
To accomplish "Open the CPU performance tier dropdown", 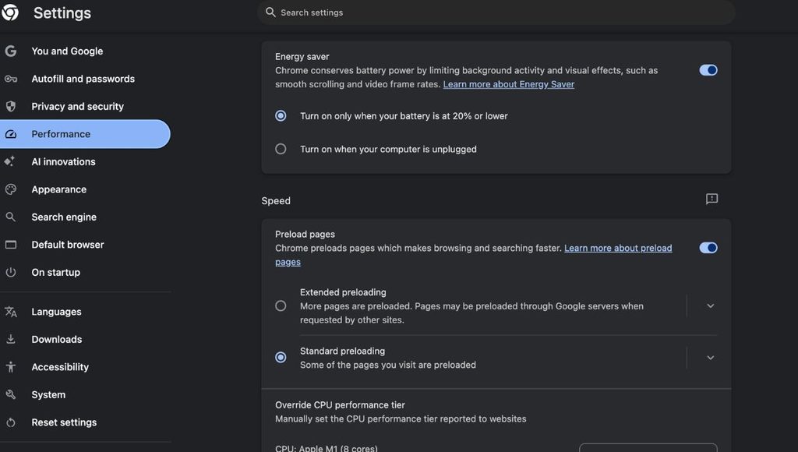I will 648,447.
